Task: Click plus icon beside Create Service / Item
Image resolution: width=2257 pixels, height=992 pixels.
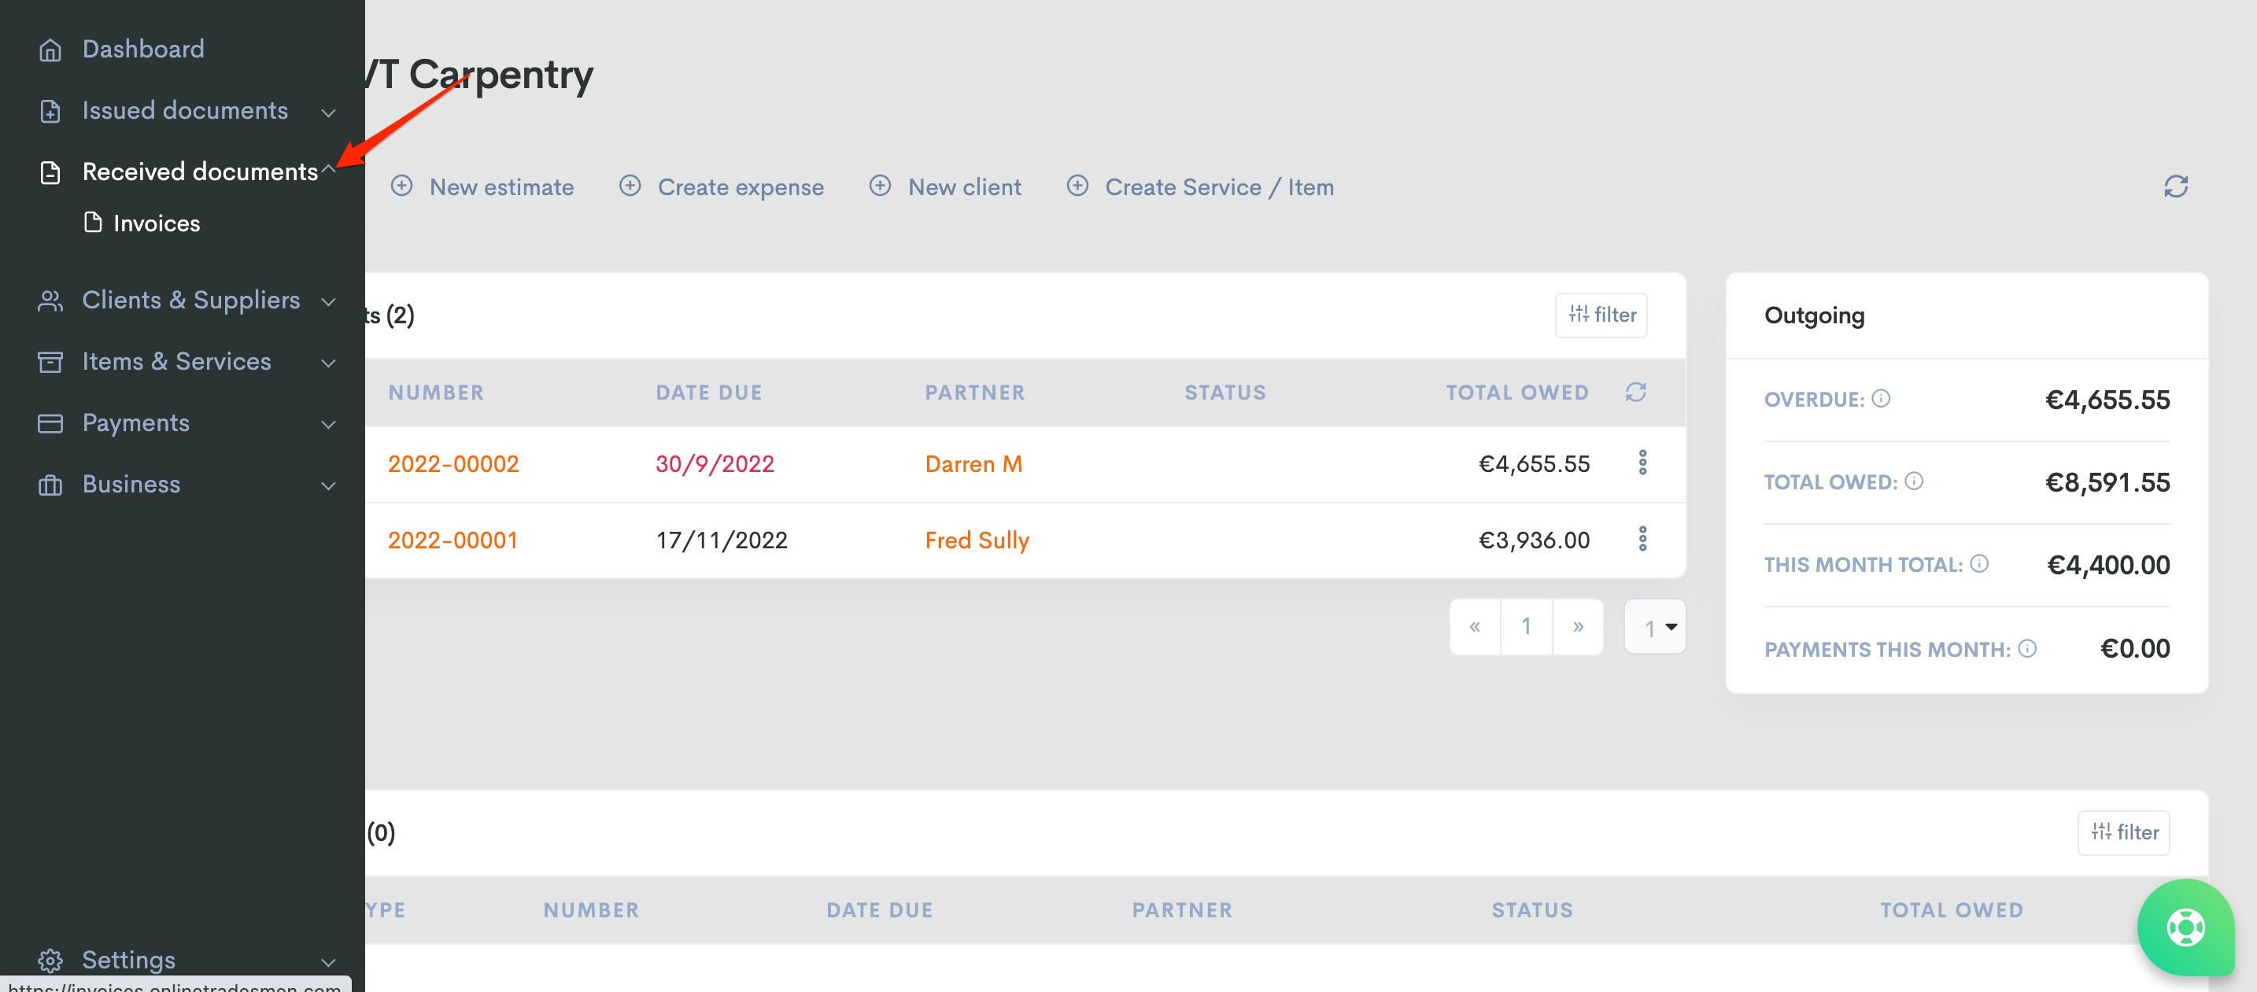Action: coord(1077,186)
